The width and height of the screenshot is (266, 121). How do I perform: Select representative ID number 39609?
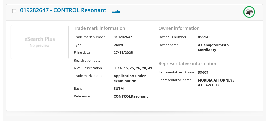(203, 72)
